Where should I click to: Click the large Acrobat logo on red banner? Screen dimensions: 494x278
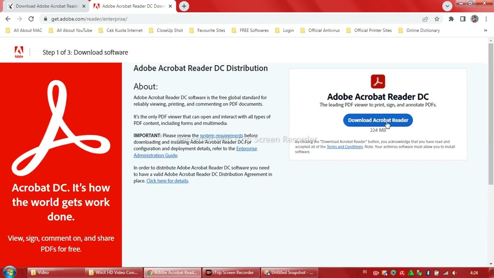click(x=61, y=128)
